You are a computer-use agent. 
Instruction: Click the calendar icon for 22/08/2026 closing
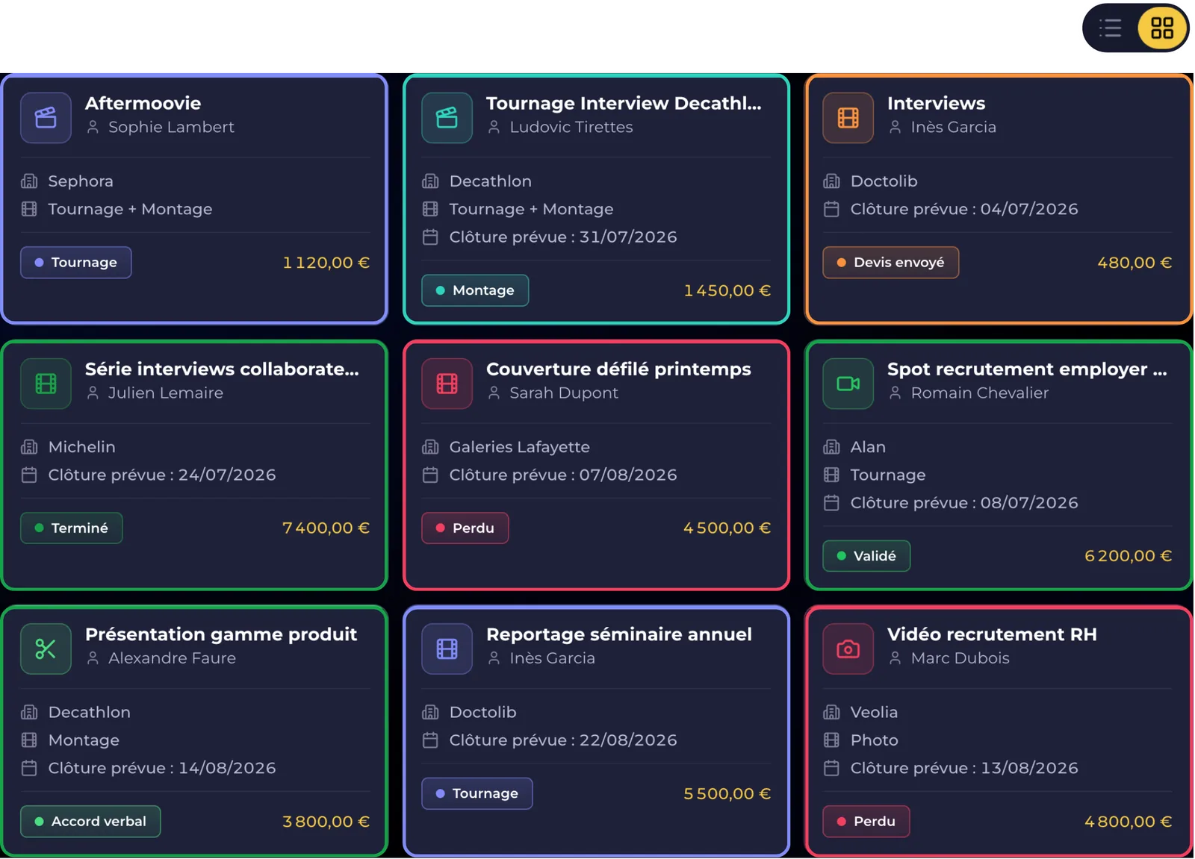430,740
